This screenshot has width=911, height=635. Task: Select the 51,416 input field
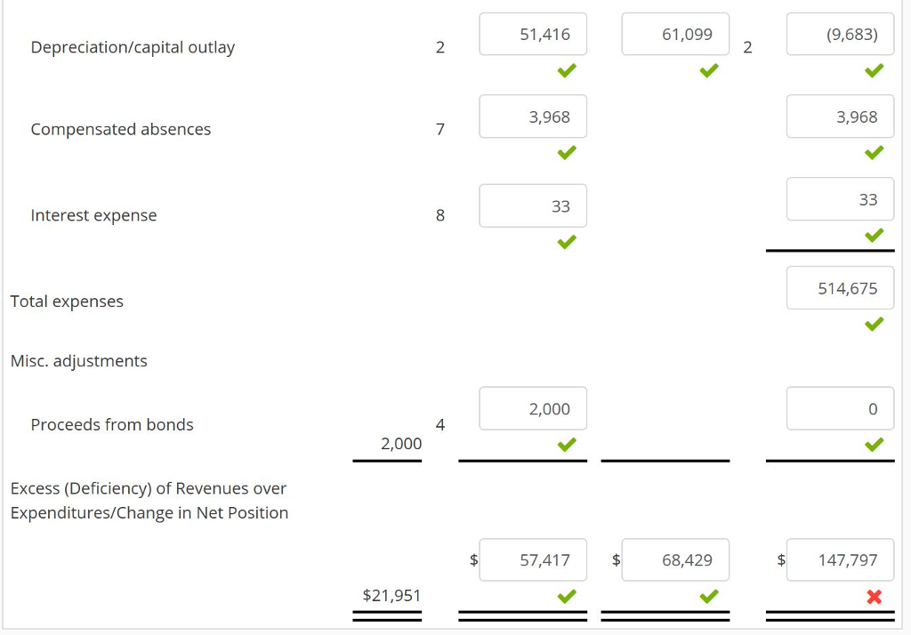[533, 34]
